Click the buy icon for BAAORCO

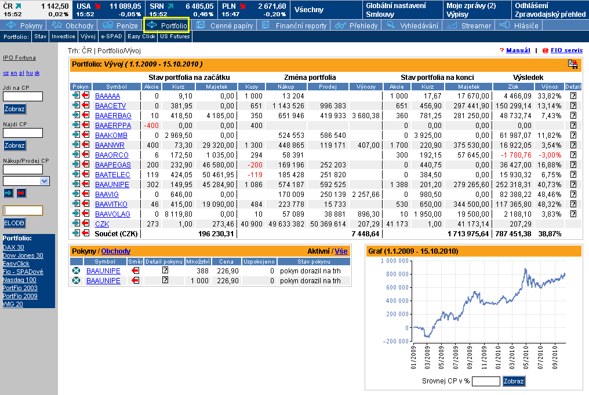click(x=77, y=155)
